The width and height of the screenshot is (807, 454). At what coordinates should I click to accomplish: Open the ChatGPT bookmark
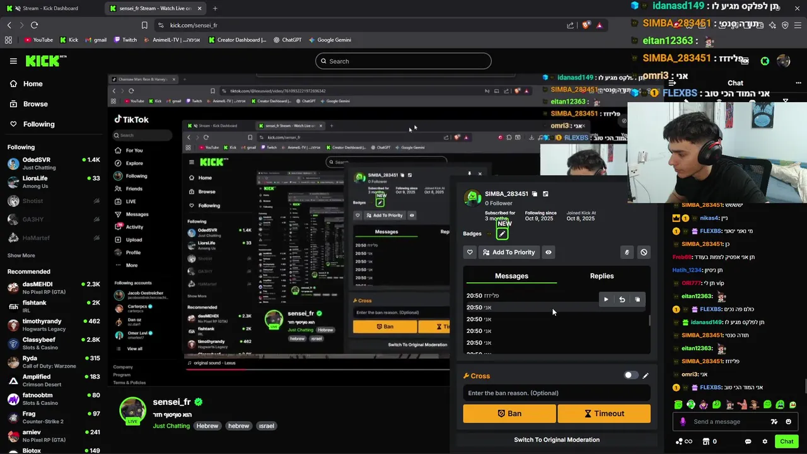pos(287,40)
